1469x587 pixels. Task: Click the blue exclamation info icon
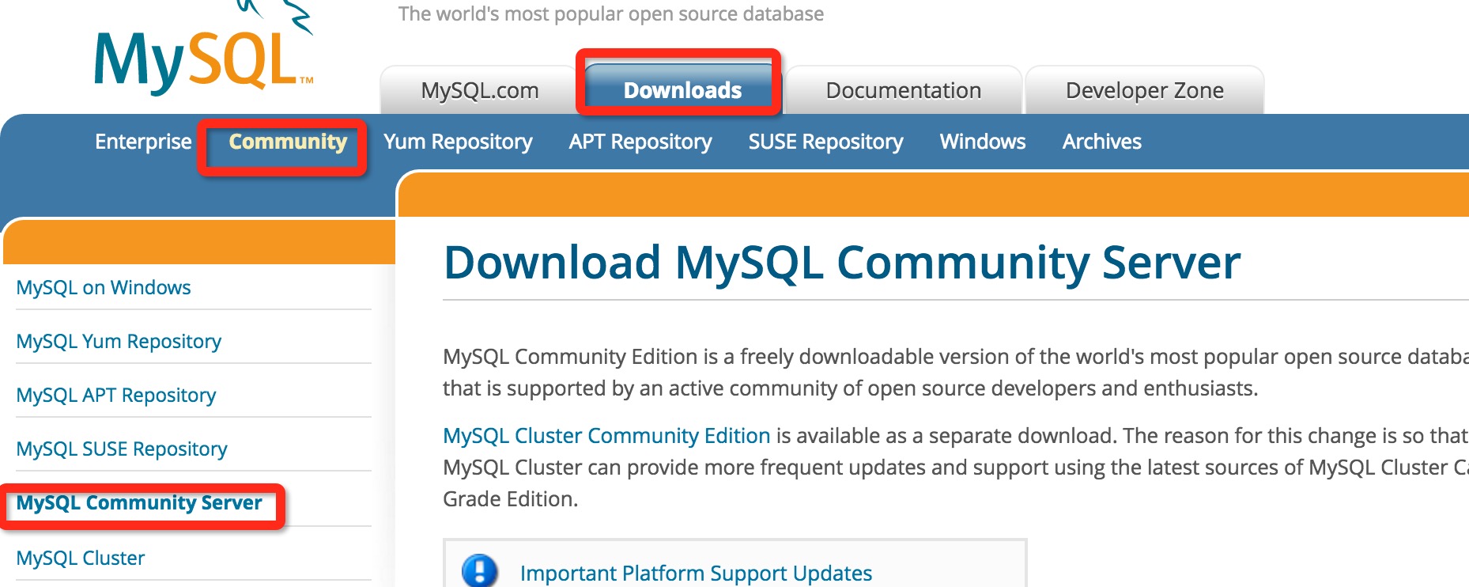[x=479, y=570]
